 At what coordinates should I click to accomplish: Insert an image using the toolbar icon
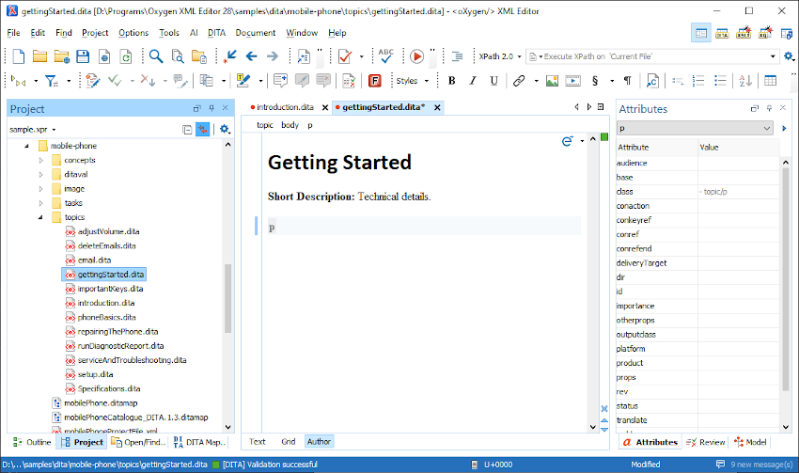click(552, 81)
